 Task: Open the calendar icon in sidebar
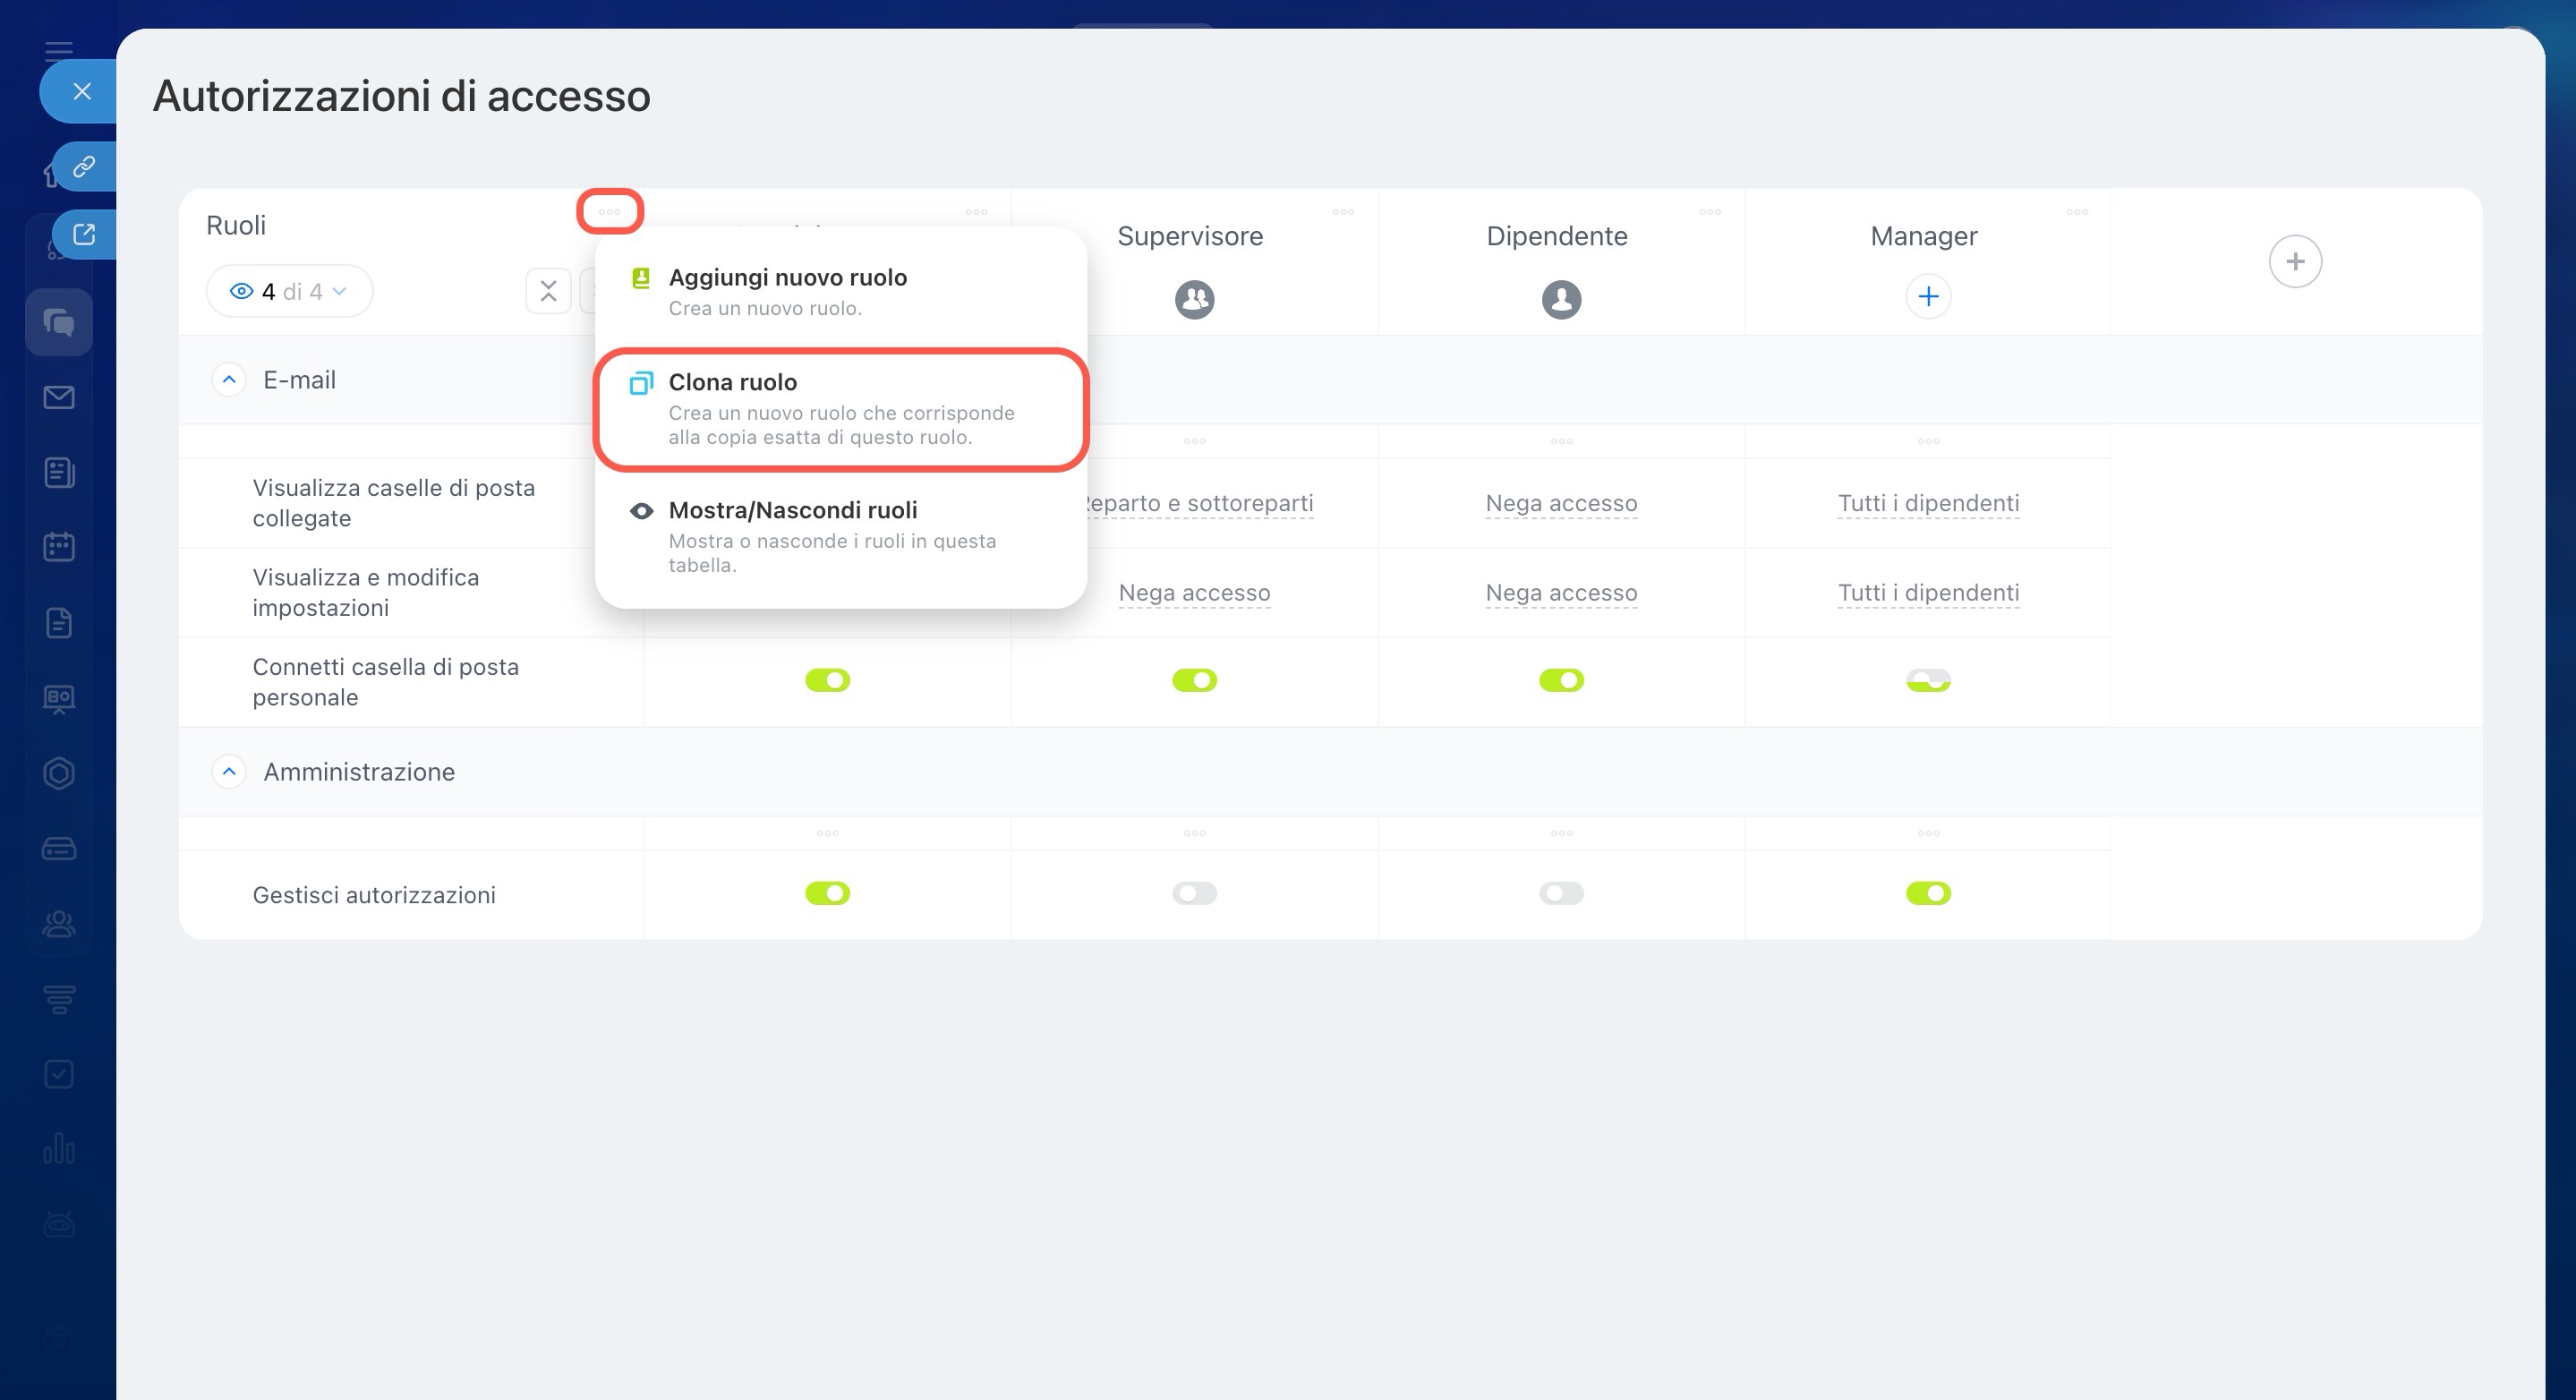click(x=59, y=547)
